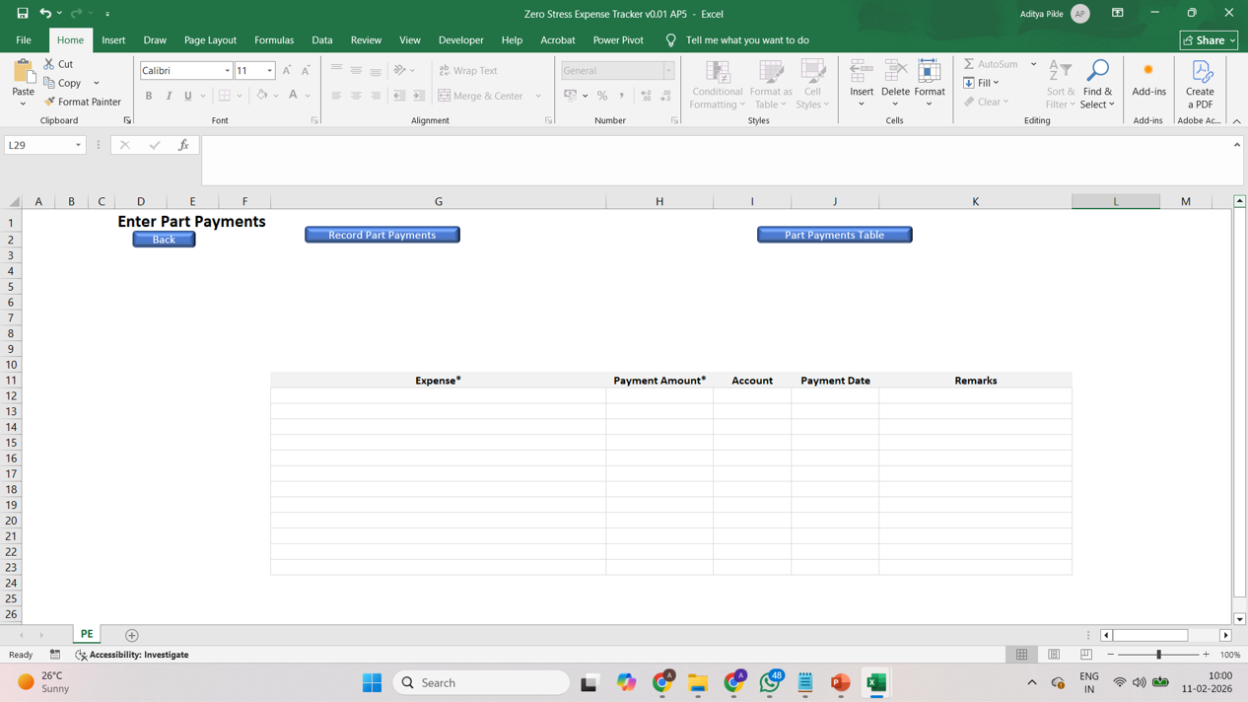Click the Insert Function fx icon
This screenshot has width=1248, height=702.
(183, 145)
